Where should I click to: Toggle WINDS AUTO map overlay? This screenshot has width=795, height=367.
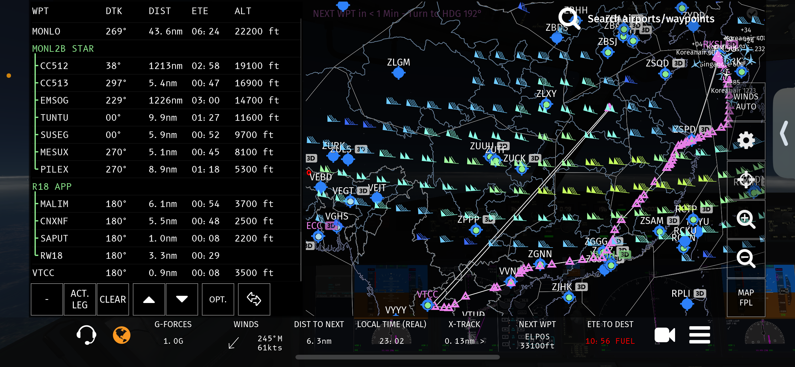[x=746, y=101]
